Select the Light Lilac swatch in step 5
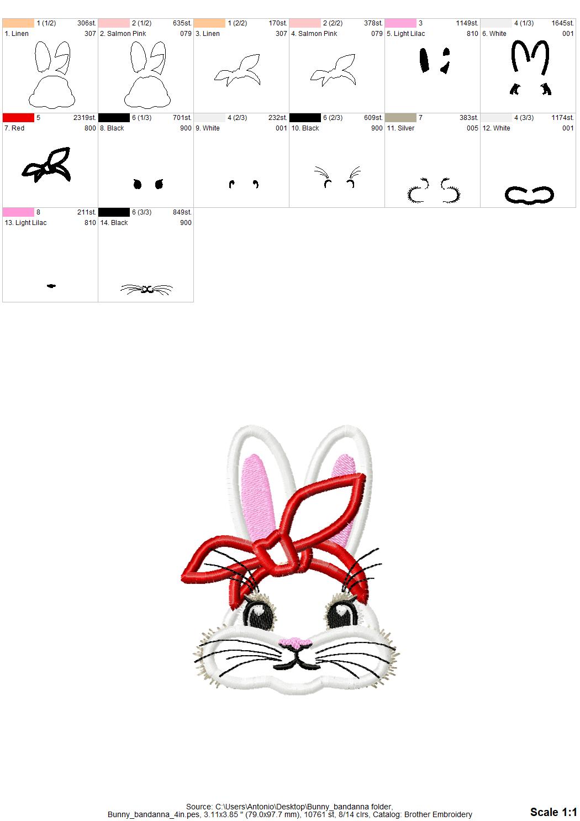Viewport: 580px width, 821px height. (x=400, y=23)
